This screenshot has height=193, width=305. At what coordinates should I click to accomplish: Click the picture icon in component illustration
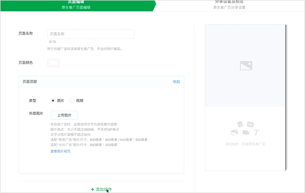coord(234,132)
